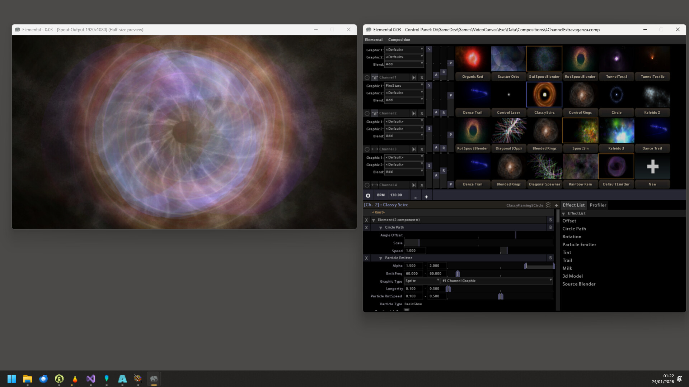Collapse the Particle Emitter section
The width and height of the screenshot is (689, 387).
click(x=381, y=258)
